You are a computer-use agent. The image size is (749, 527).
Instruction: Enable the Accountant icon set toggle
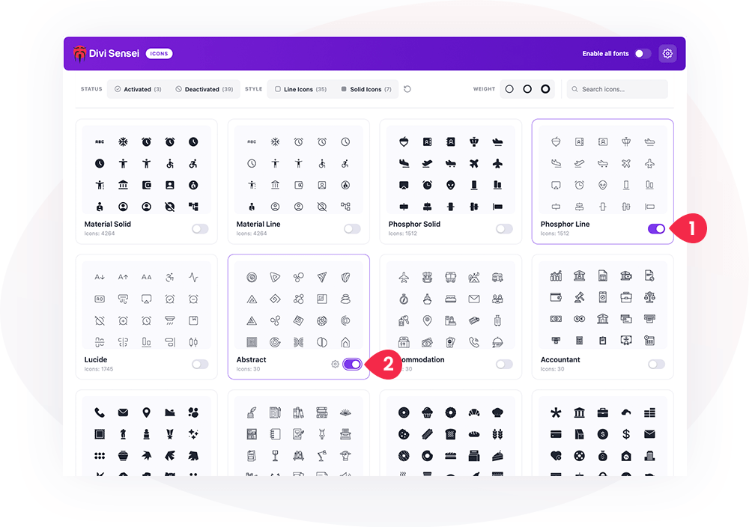(656, 365)
